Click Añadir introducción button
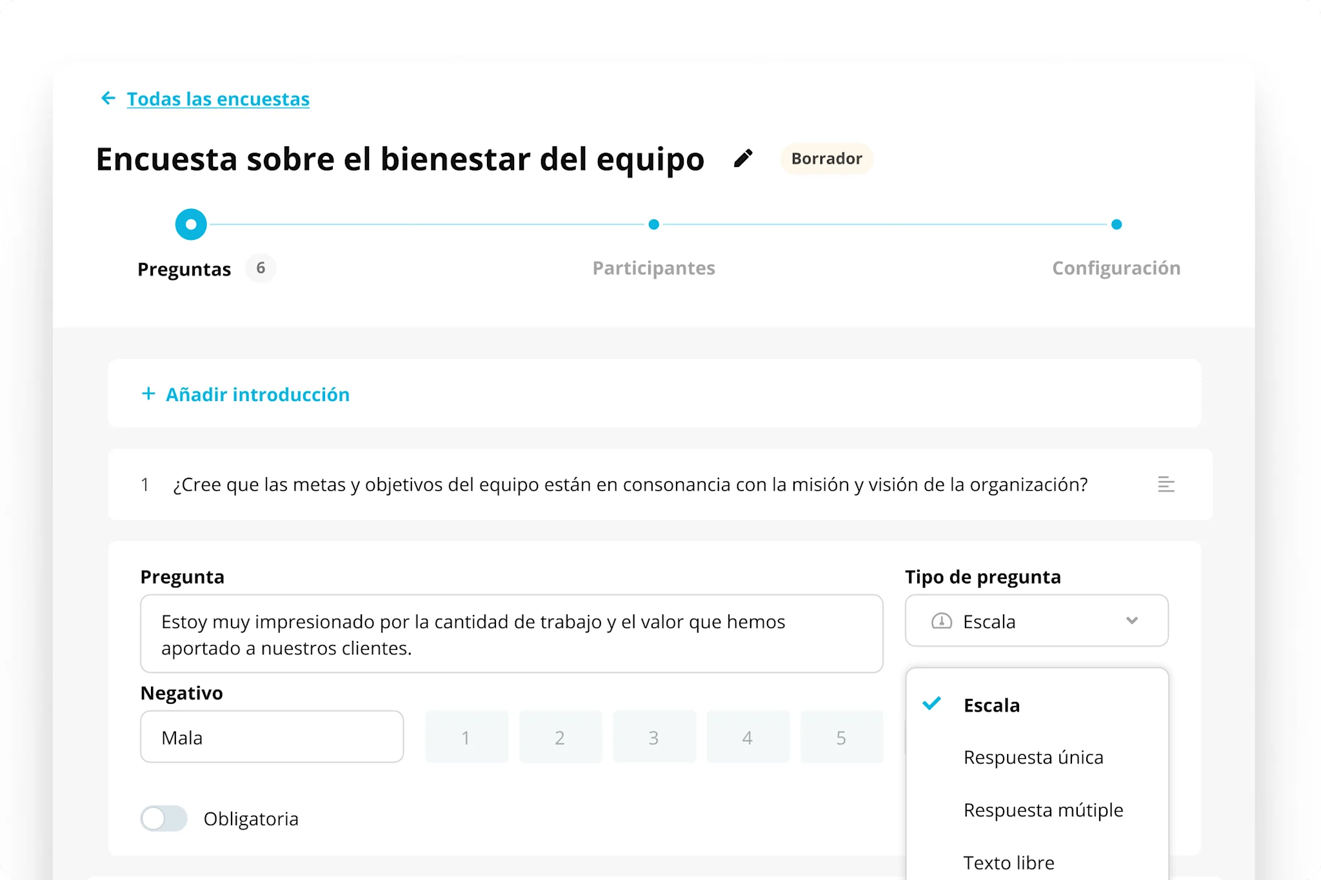 coord(257,394)
